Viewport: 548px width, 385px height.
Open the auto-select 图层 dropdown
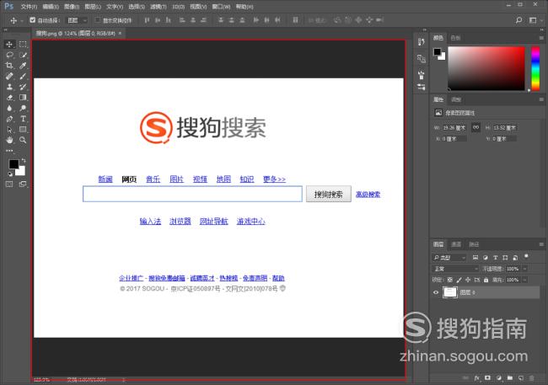78,20
